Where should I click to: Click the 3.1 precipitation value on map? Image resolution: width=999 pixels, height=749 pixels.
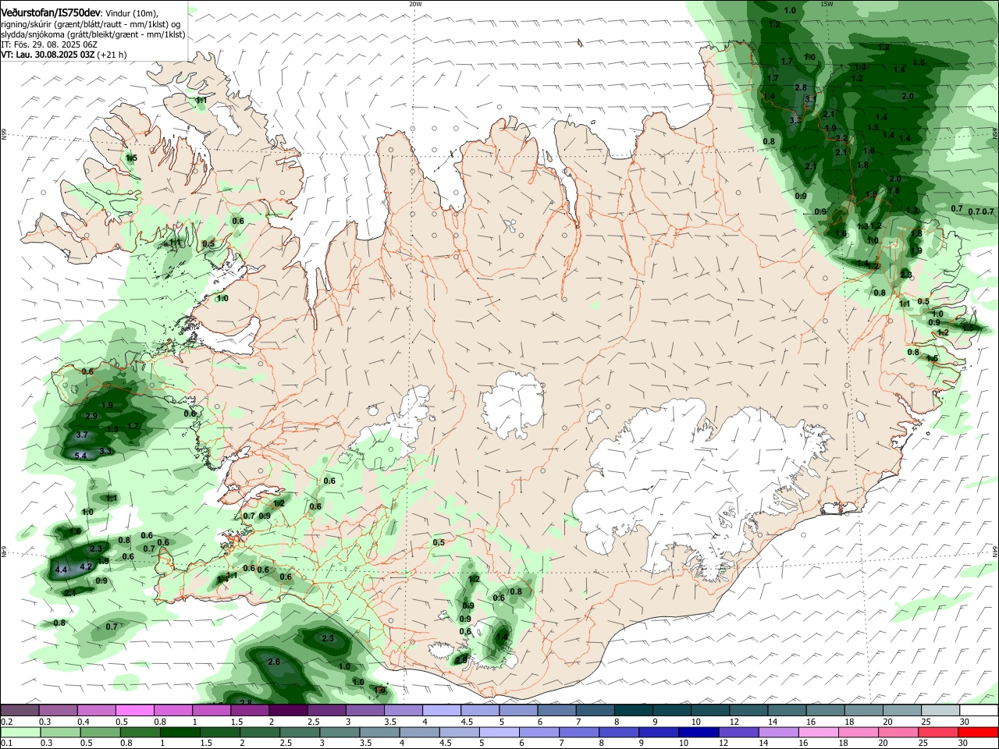(810, 99)
